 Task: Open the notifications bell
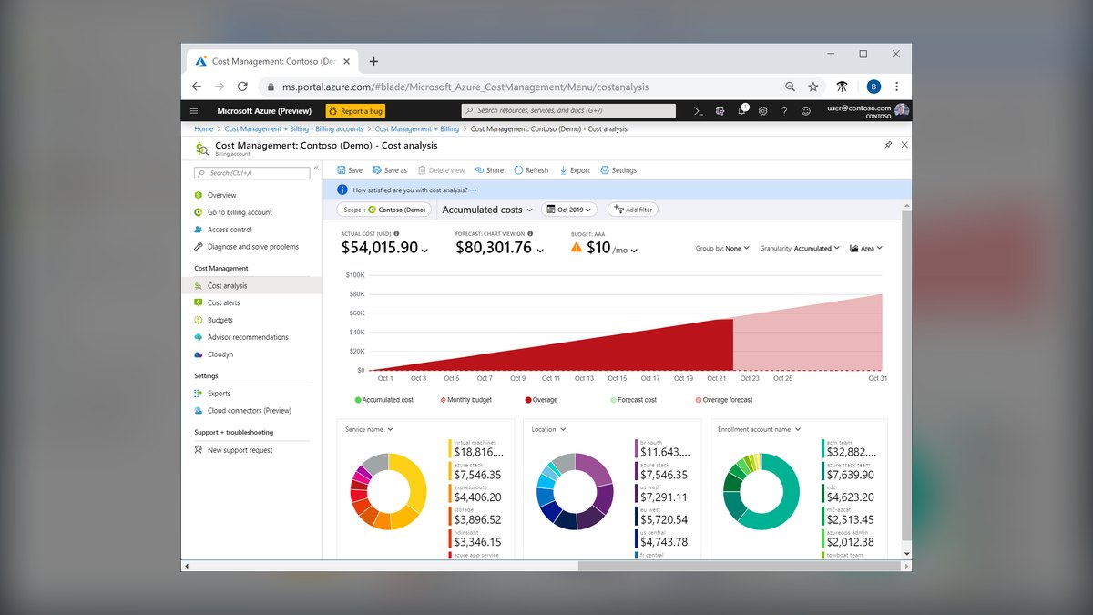click(741, 110)
